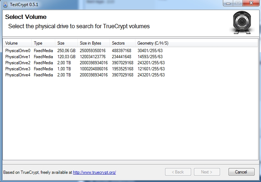The height and width of the screenshot is (182, 261).
Task: Open the truecrypt.org hyperlink
Action: (x=94, y=172)
